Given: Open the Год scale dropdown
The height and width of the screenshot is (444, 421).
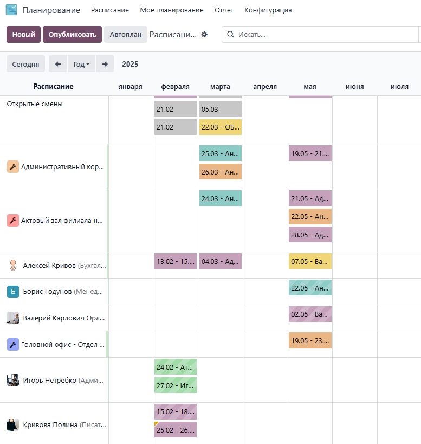Looking at the screenshot, I should pyautogui.click(x=81, y=64).
